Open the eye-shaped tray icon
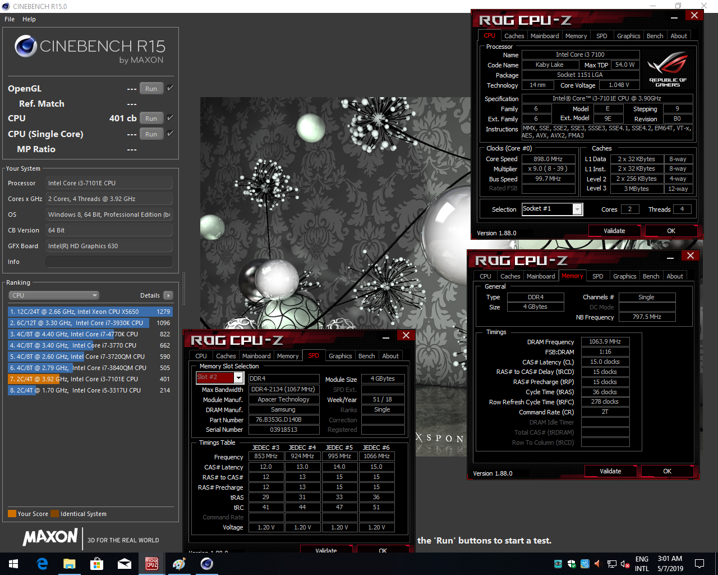 (558, 564)
